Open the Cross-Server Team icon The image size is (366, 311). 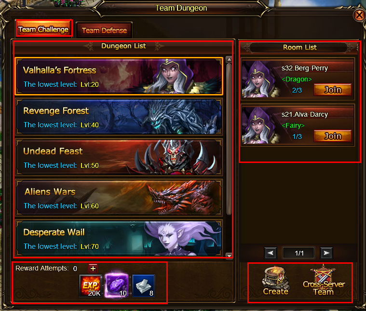tap(324, 281)
